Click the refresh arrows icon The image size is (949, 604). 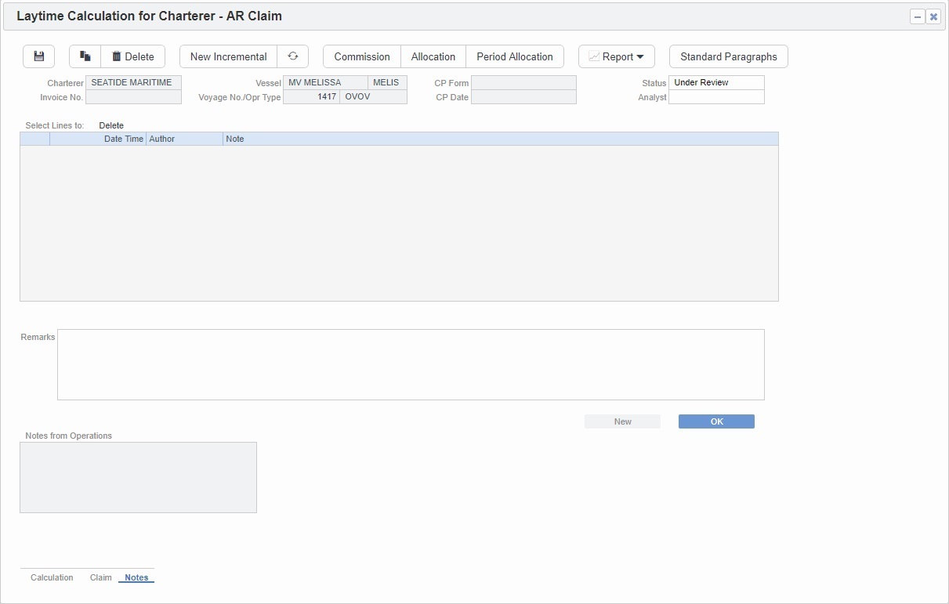click(x=293, y=56)
